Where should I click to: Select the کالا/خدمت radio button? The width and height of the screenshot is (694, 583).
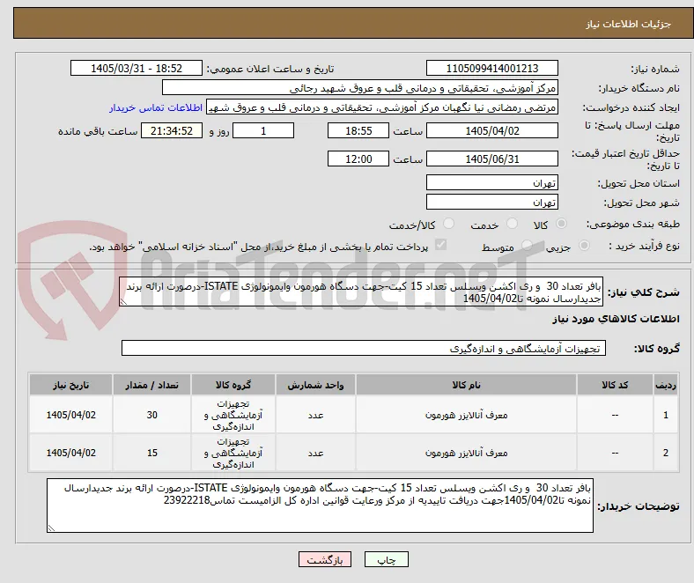[x=448, y=224]
